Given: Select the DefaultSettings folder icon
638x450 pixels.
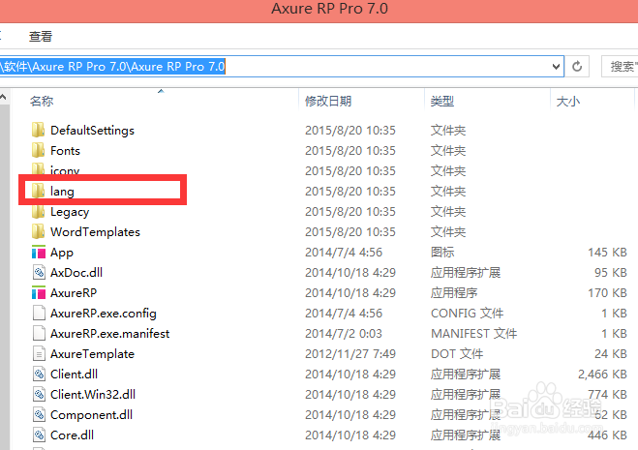Looking at the screenshot, I should coord(39,130).
